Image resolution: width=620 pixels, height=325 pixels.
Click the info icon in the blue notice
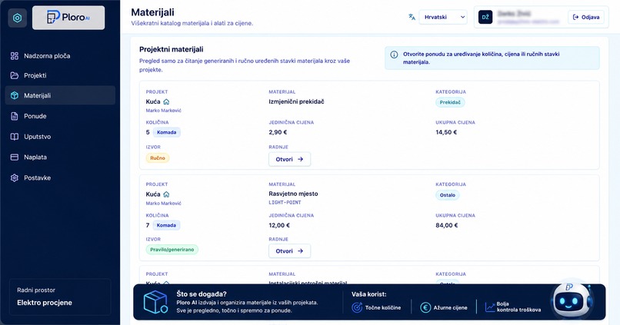(x=394, y=55)
